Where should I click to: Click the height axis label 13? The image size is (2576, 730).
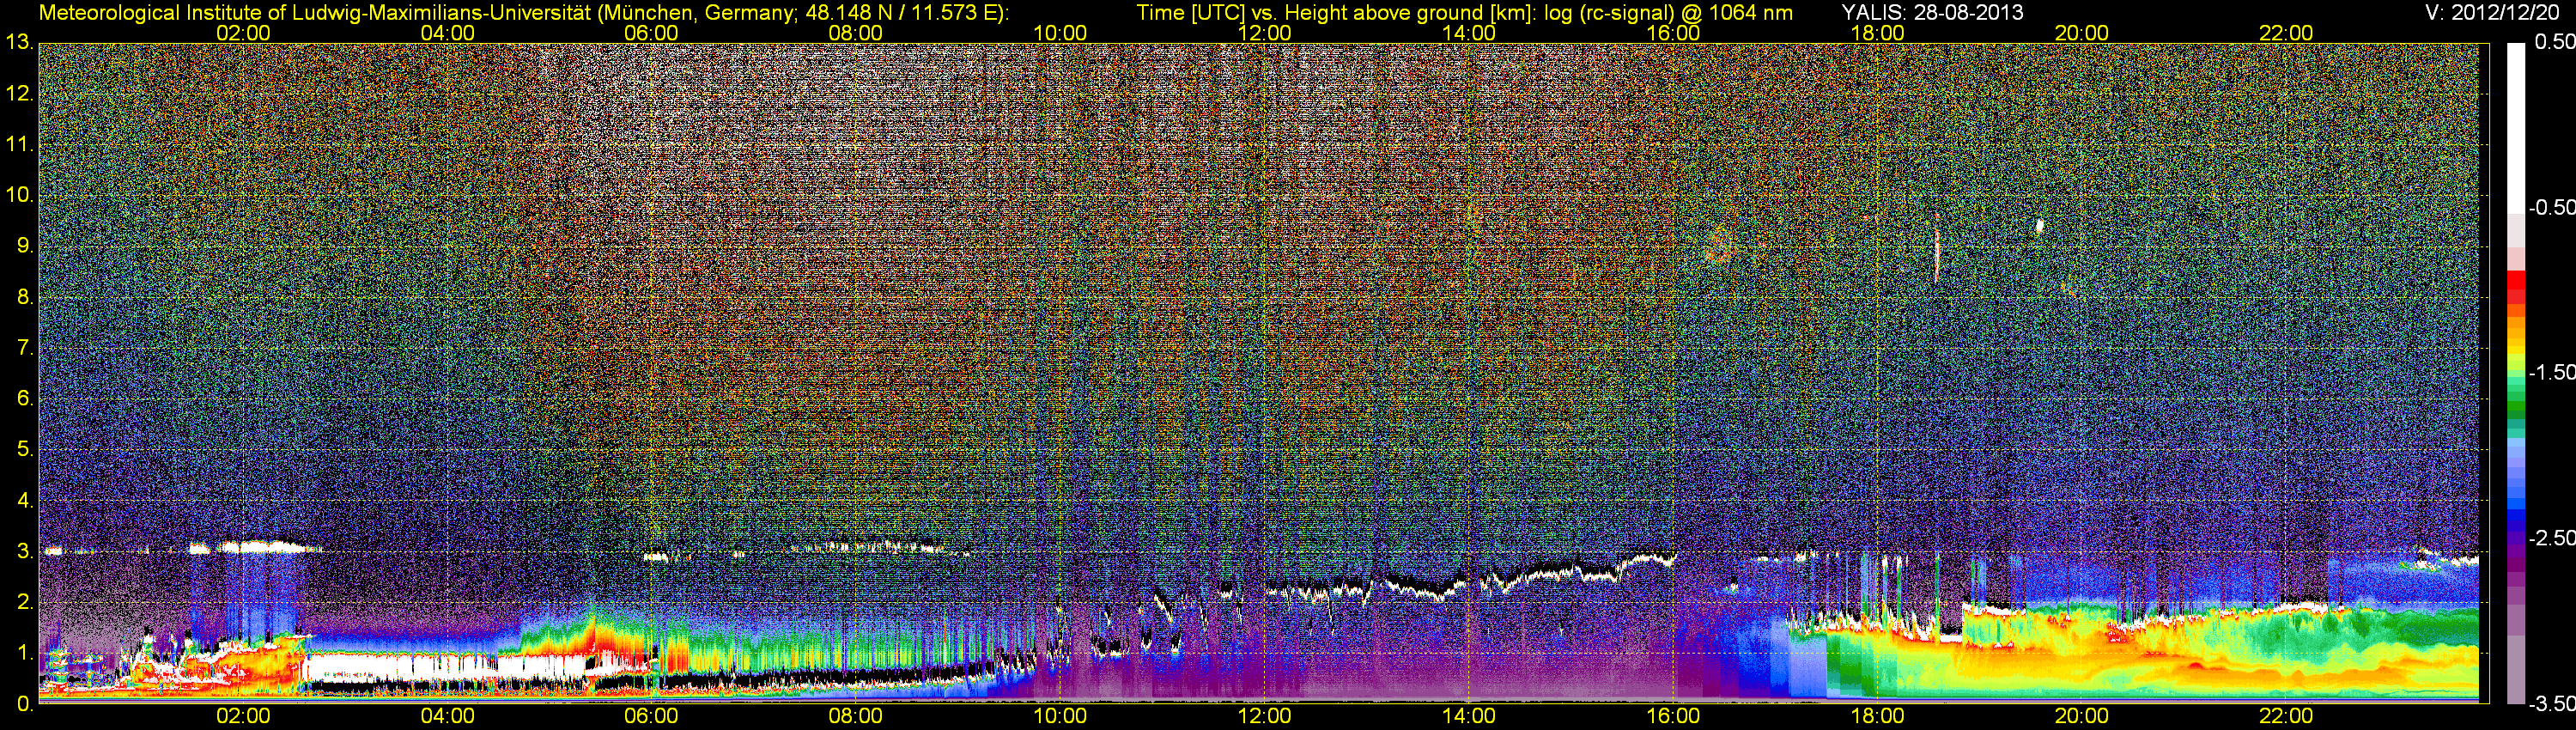click(x=19, y=42)
